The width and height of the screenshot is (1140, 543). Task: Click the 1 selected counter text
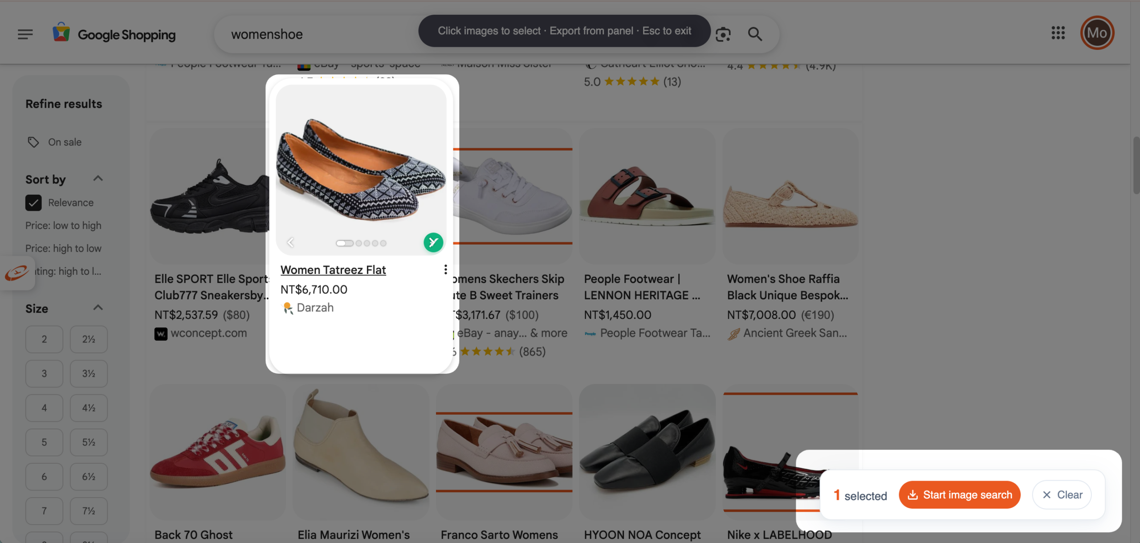pos(860,495)
